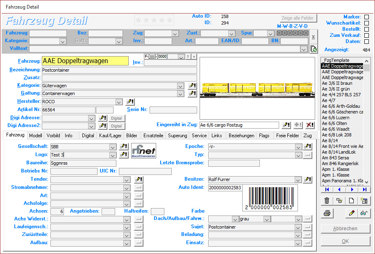Click the trash can delete icon
Screen dimensions: 375x254
[327, 200]
